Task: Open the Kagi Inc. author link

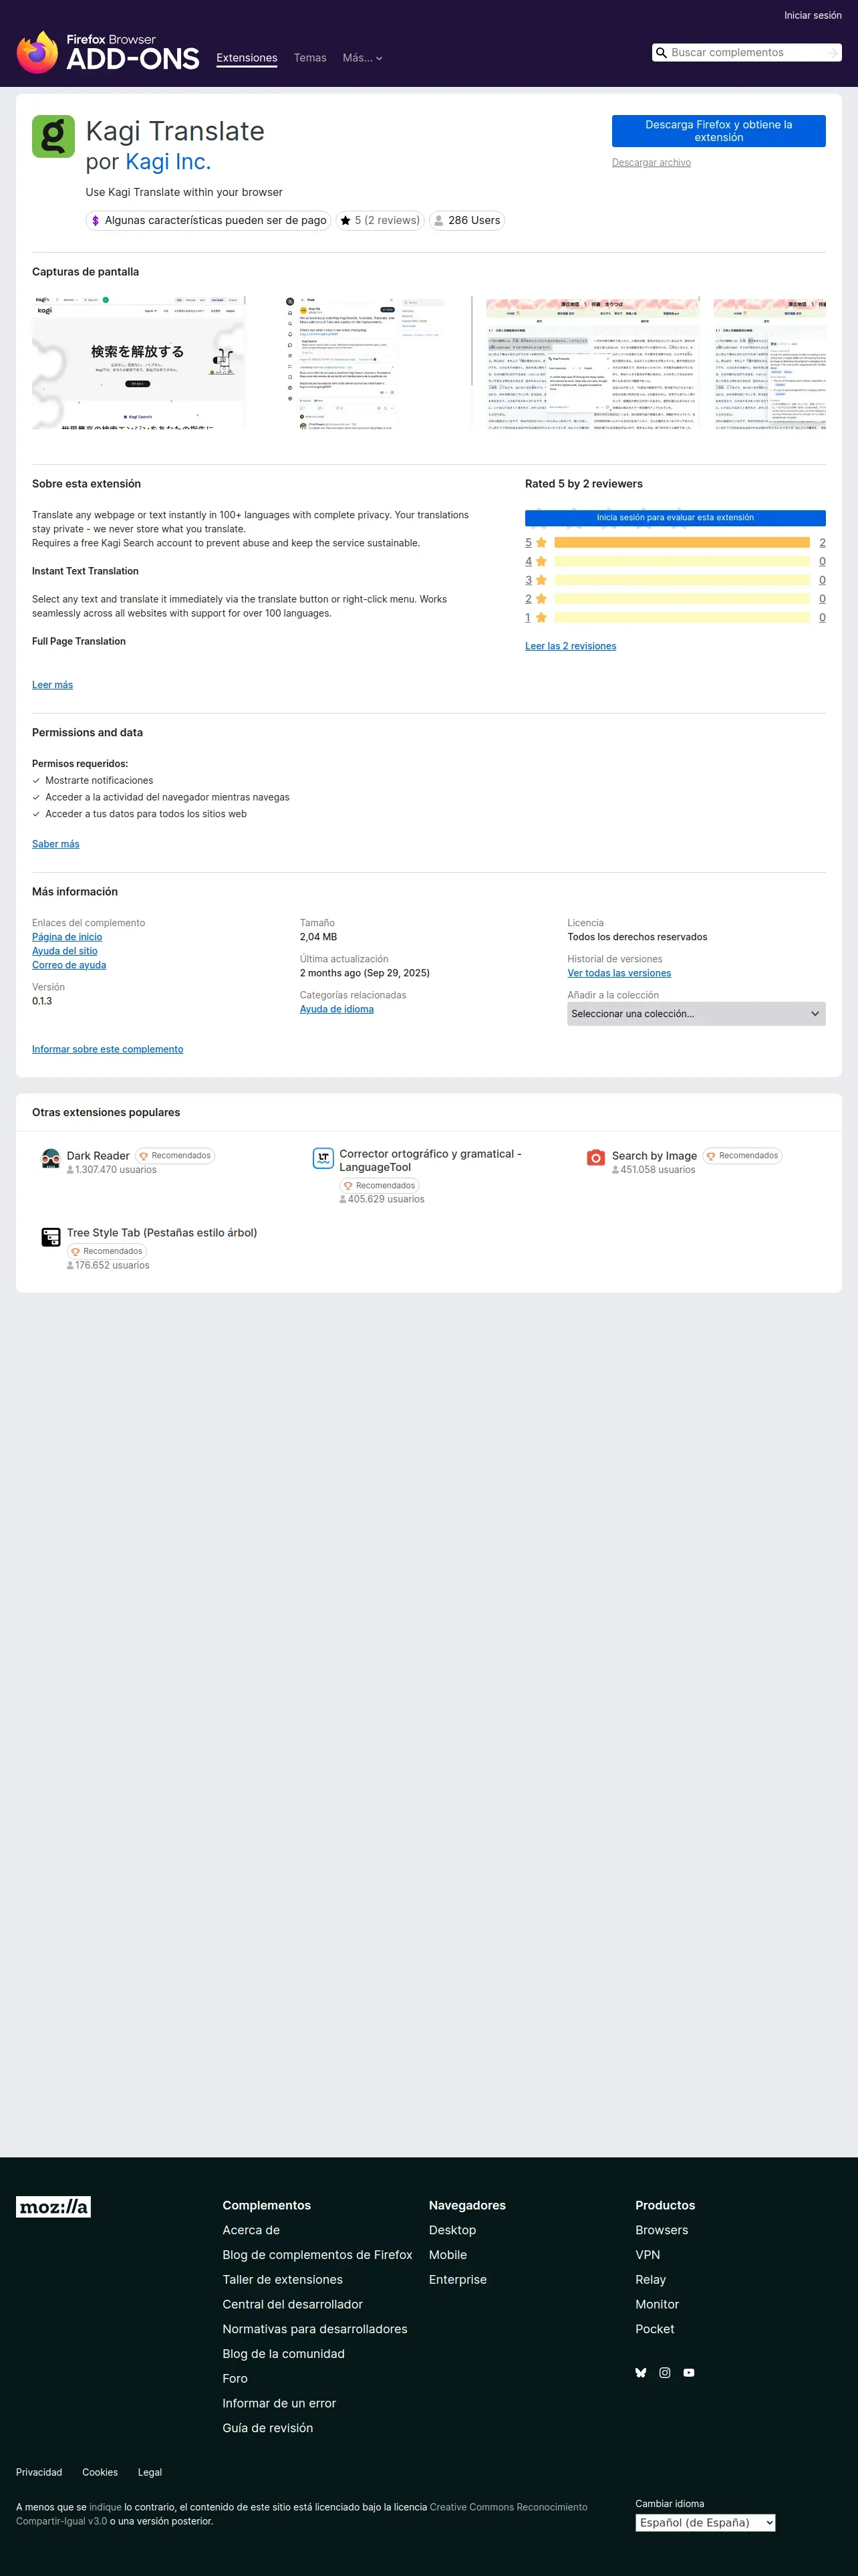Action: click(168, 162)
